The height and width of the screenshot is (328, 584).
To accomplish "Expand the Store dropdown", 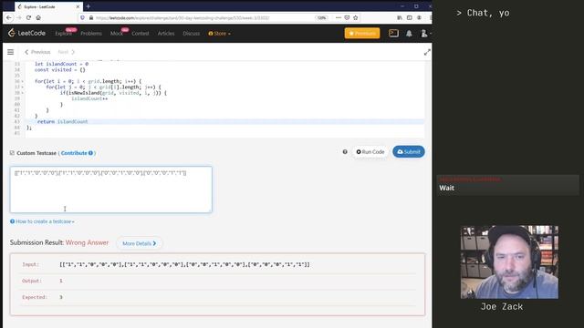I will pyautogui.click(x=219, y=34).
